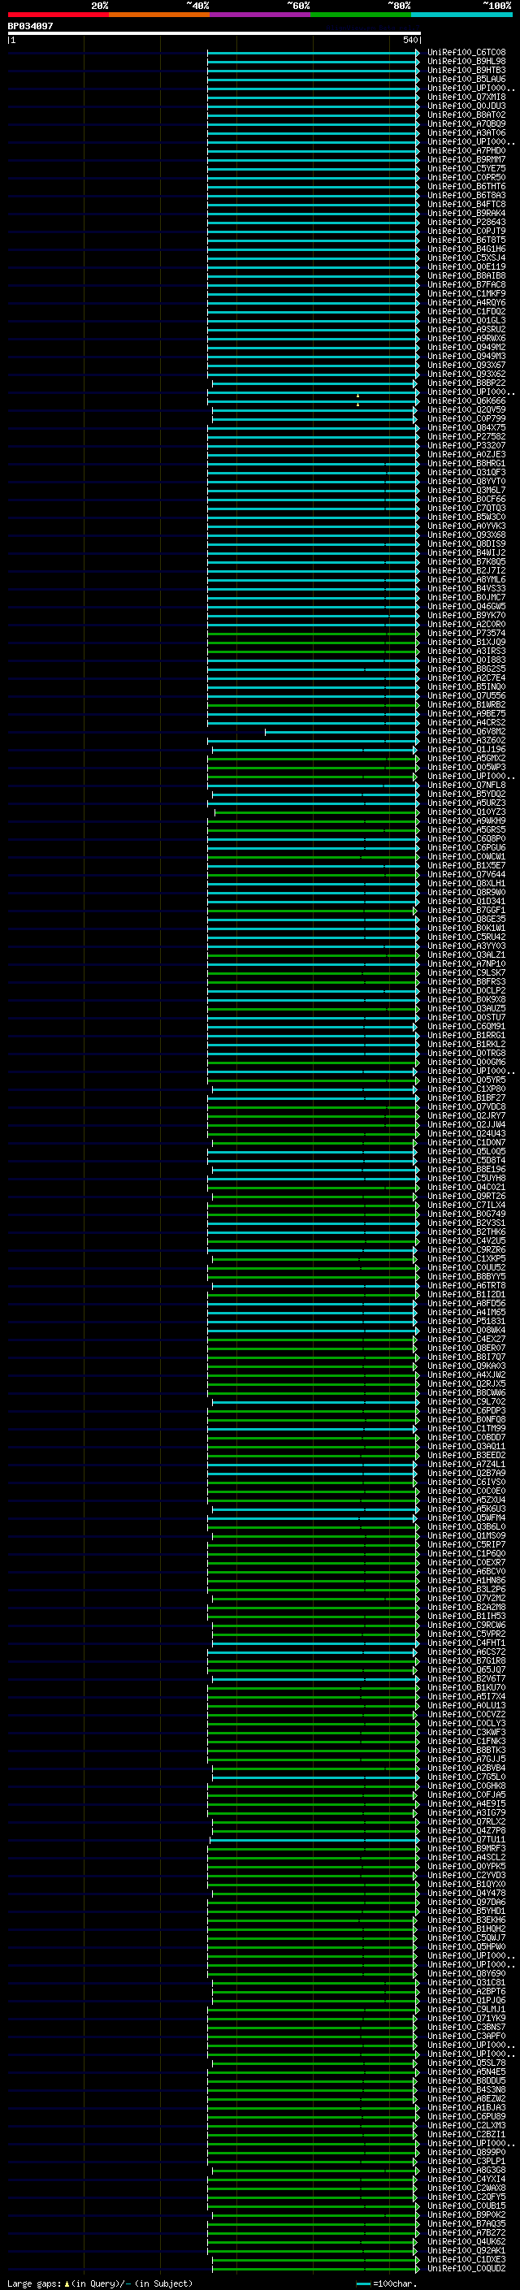
Task: Open hit UniRef100_A3AT06
Action: 466,133
